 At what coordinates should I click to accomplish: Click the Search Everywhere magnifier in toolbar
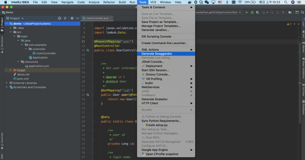point(303,12)
